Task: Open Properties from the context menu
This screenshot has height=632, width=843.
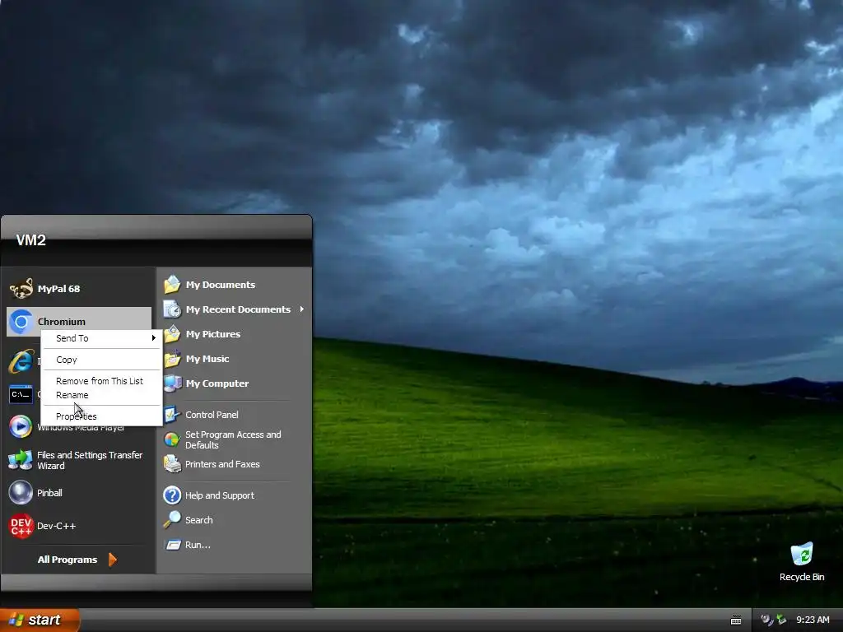Action: point(101,416)
